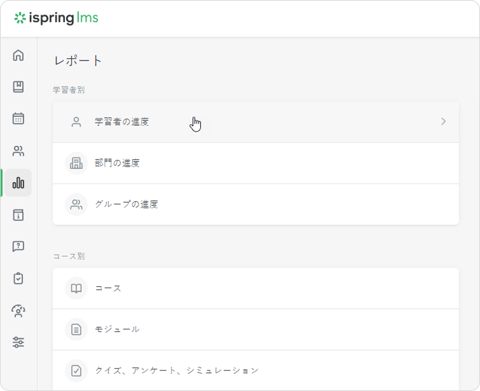Open the Home icon in sidebar
The width and height of the screenshot is (480, 391).
(18, 55)
